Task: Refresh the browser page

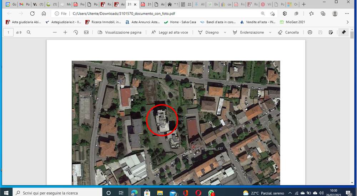Action: coord(32,14)
